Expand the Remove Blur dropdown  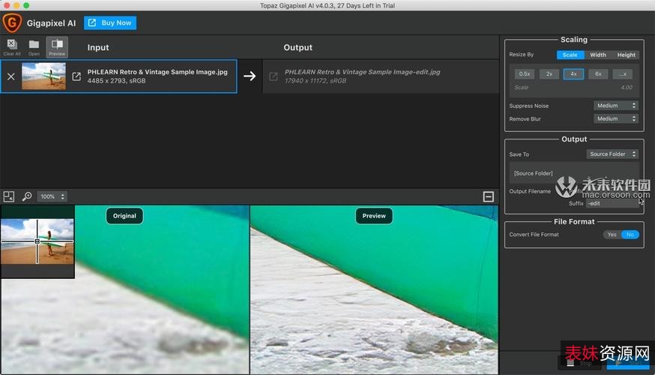[615, 118]
